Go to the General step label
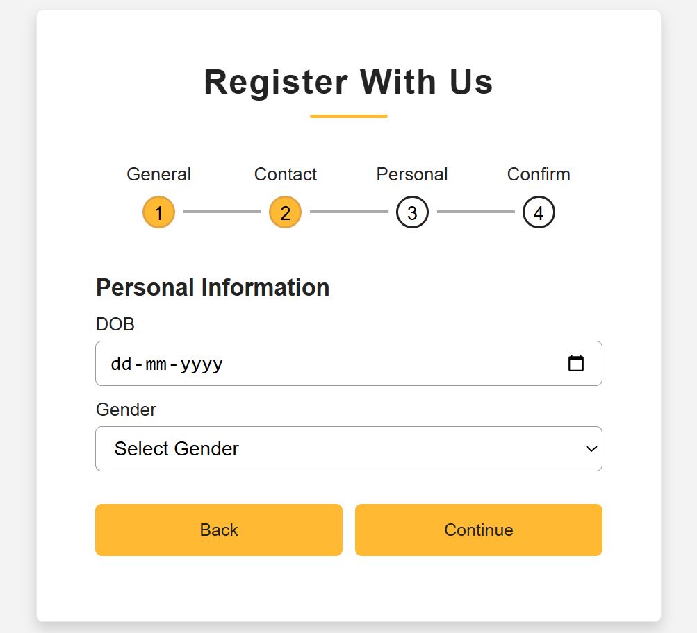Viewport: 697px width, 633px height. point(158,174)
